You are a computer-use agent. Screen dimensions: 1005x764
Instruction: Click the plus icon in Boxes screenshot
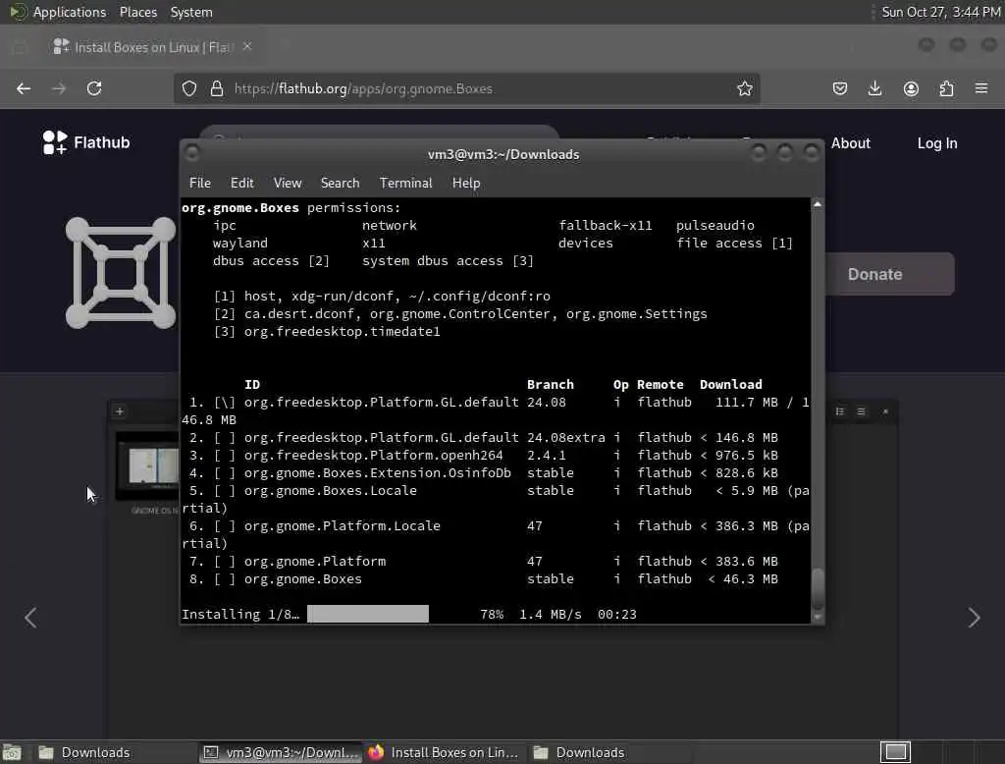pyautogui.click(x=119, y=411)
